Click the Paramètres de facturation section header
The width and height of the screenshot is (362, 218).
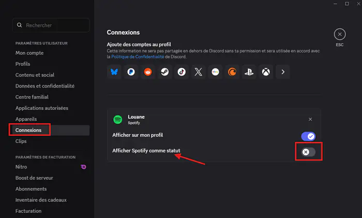coord(46,157)
